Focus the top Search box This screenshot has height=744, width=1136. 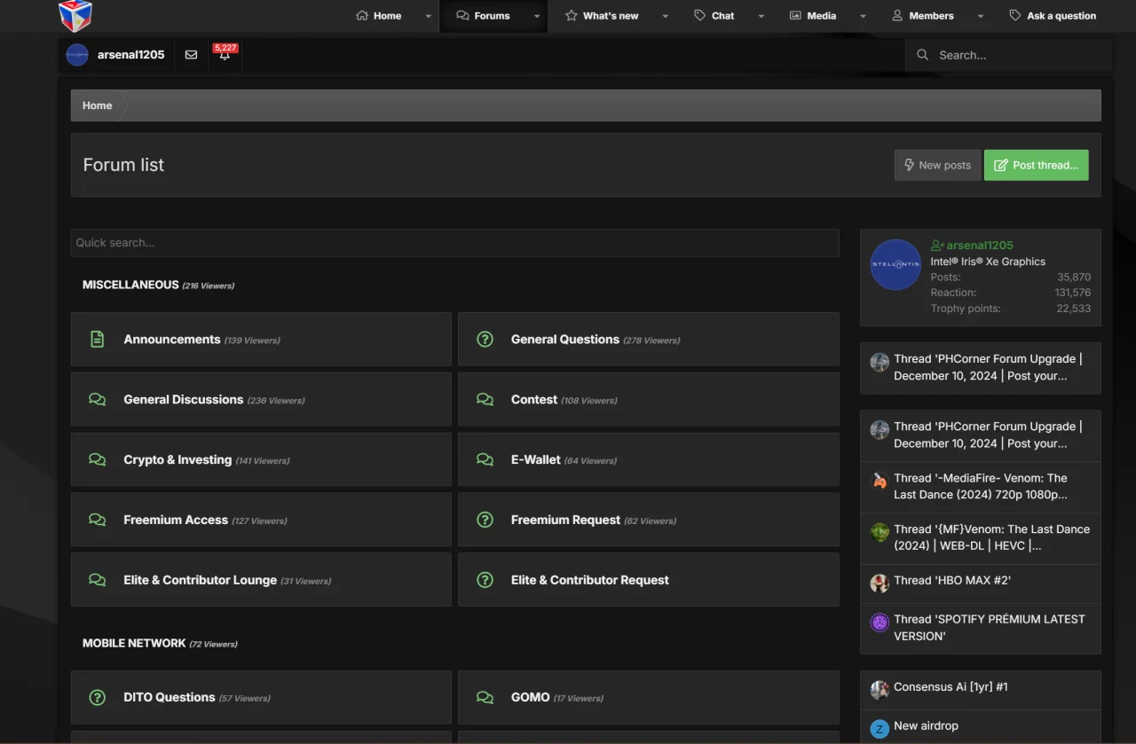(1008, 55)
